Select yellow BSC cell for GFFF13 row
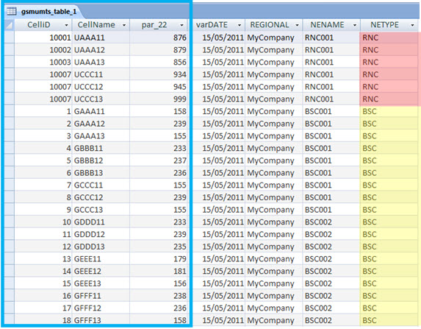 point(389,320)
